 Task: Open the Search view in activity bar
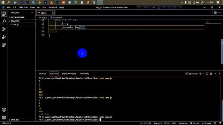click(4, 22)
